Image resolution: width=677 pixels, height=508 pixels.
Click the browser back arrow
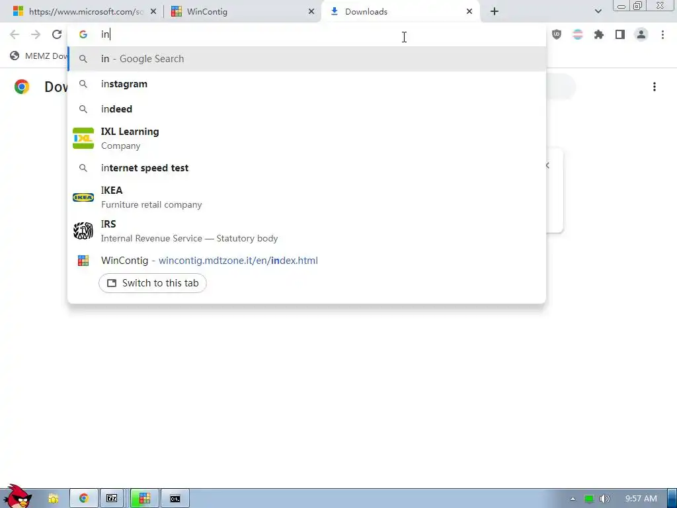point(15,34)
